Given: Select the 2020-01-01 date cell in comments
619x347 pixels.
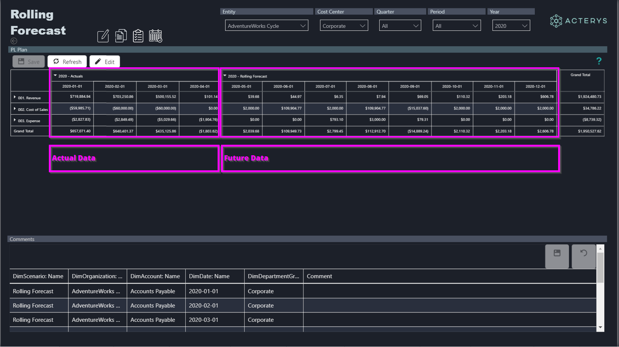Looking at the screenshot, I should pyautogui.click(x=215, y=291).
